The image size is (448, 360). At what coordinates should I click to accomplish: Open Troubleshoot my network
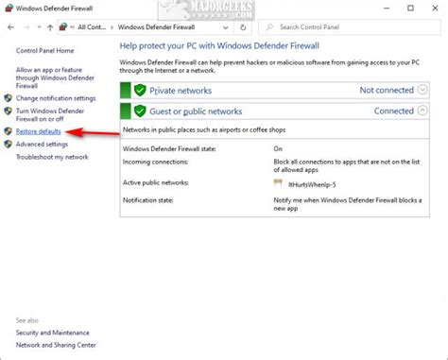52,157
